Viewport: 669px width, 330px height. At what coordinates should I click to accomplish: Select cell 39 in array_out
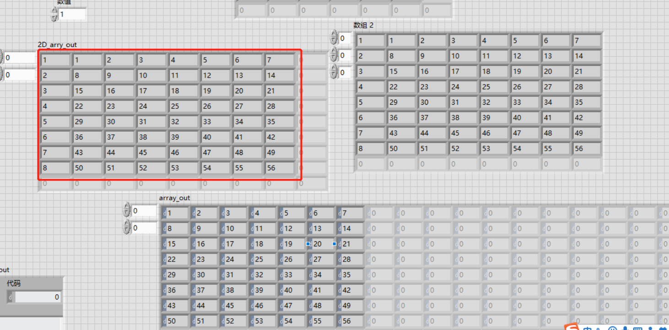263,290
